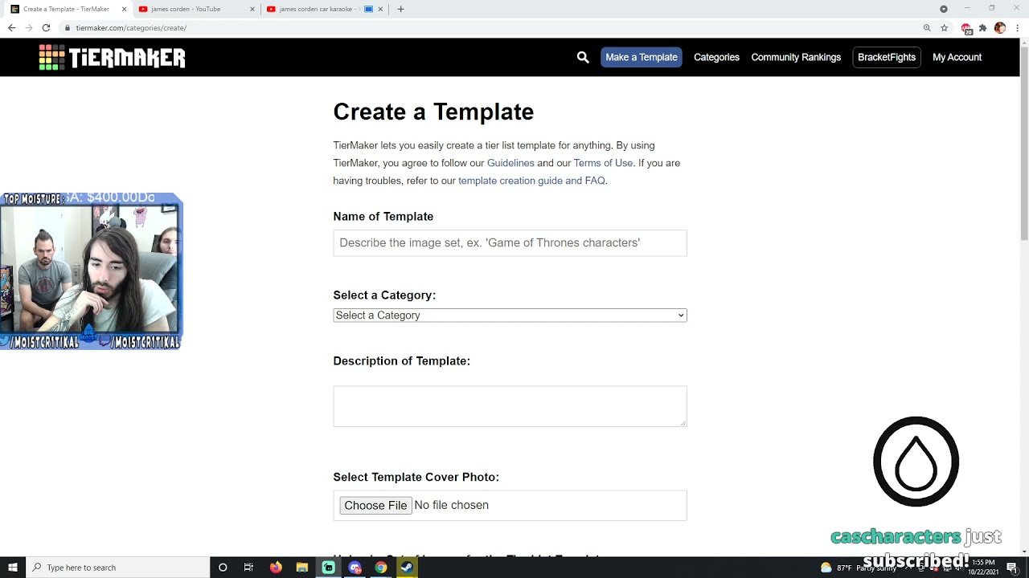Launch Firefox from the taskbar
This screenshot has height=578, width=1029.
tap(276, 568)
